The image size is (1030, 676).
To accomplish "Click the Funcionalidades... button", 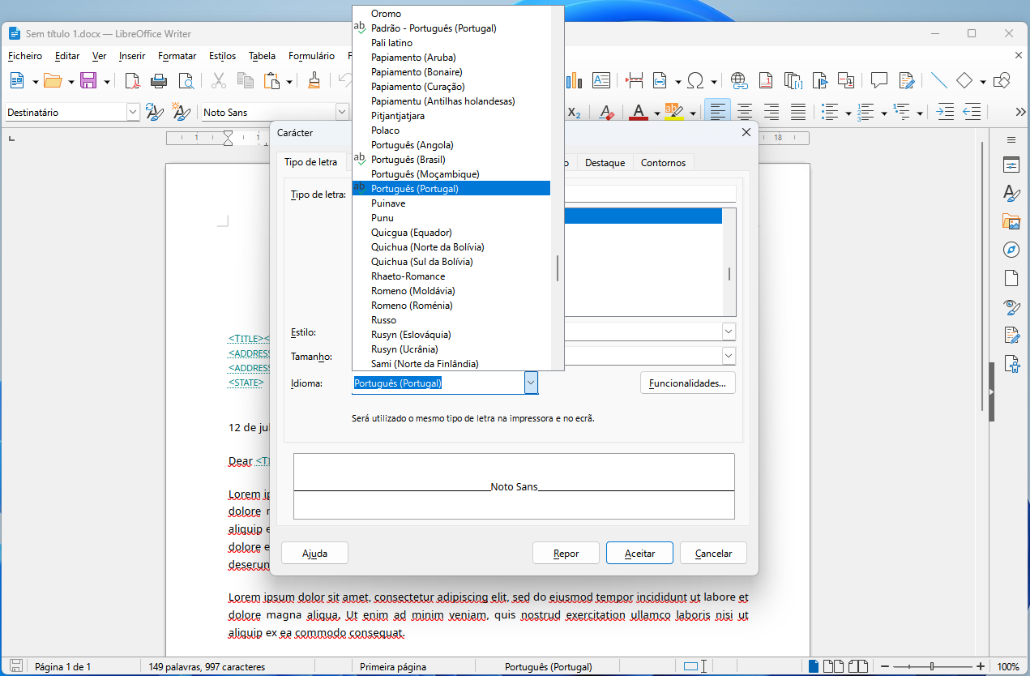I will 687,383.
